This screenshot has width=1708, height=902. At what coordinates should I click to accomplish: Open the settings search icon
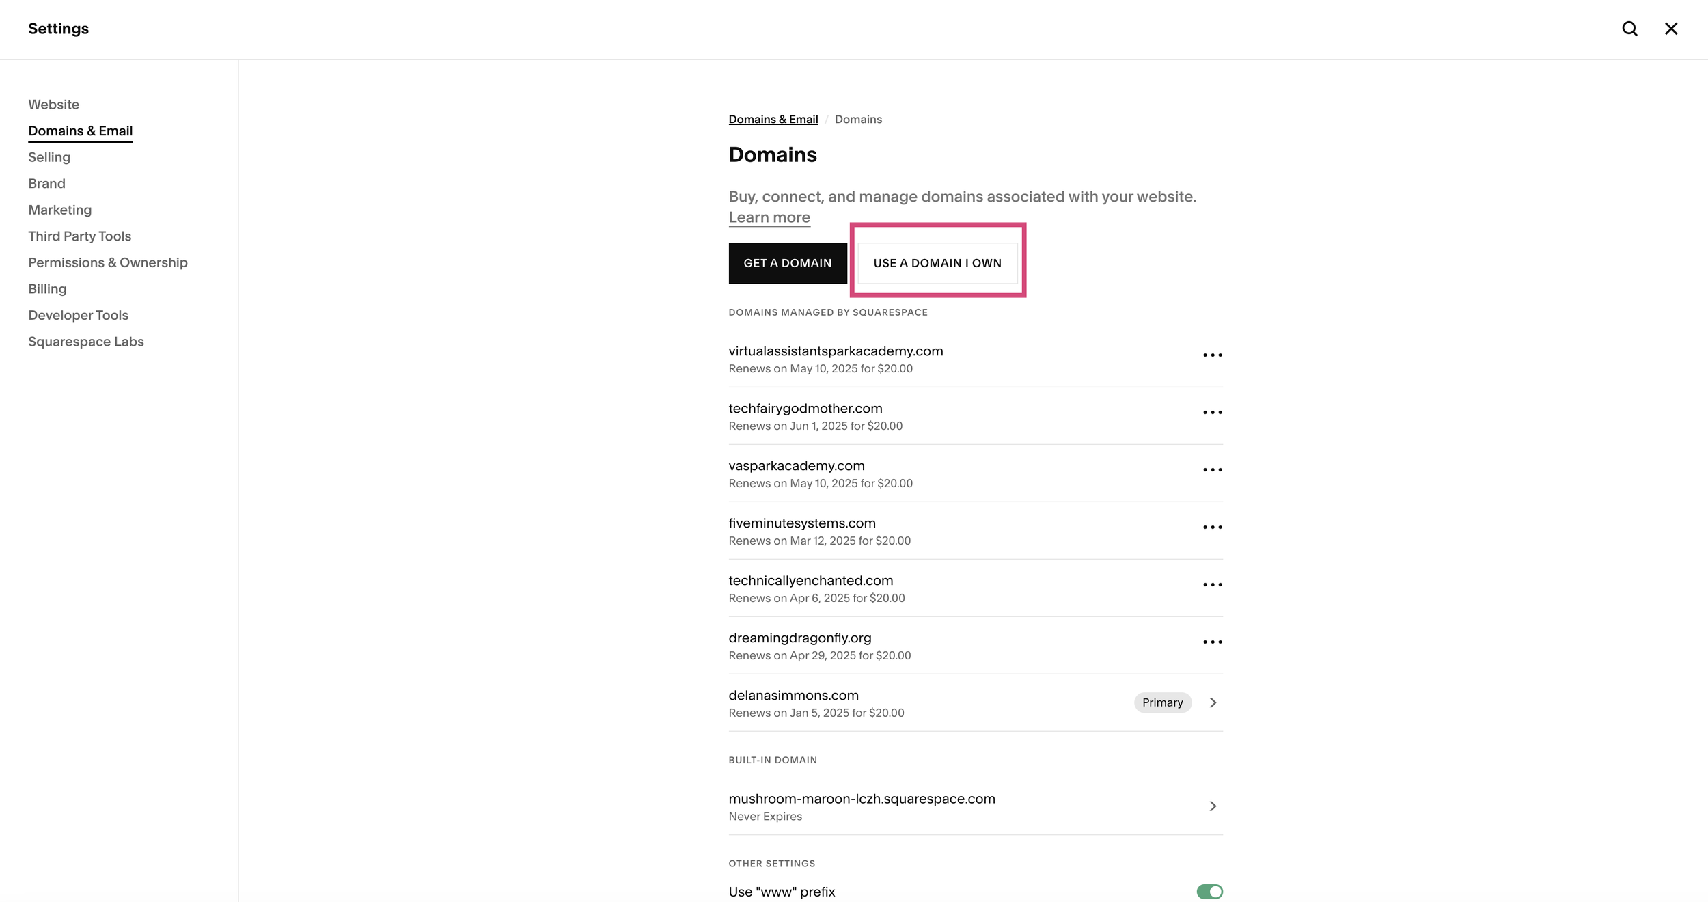[1629, 29]
